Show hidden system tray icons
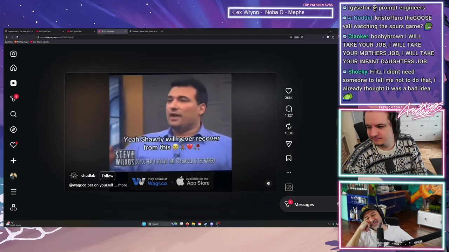This screenshot has width=449, height=252. tap(329, 224)
